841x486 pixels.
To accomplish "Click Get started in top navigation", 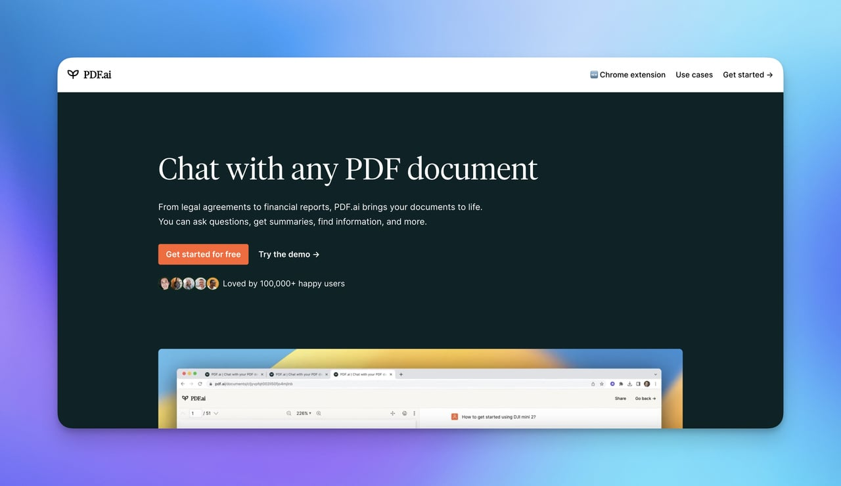I will [748, 75].
